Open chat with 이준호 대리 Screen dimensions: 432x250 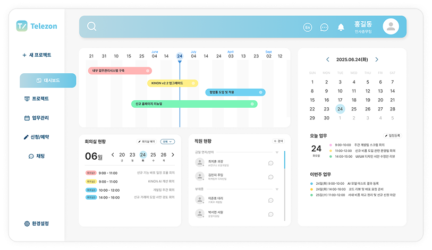pyautogui.click(x=270, y=200)
